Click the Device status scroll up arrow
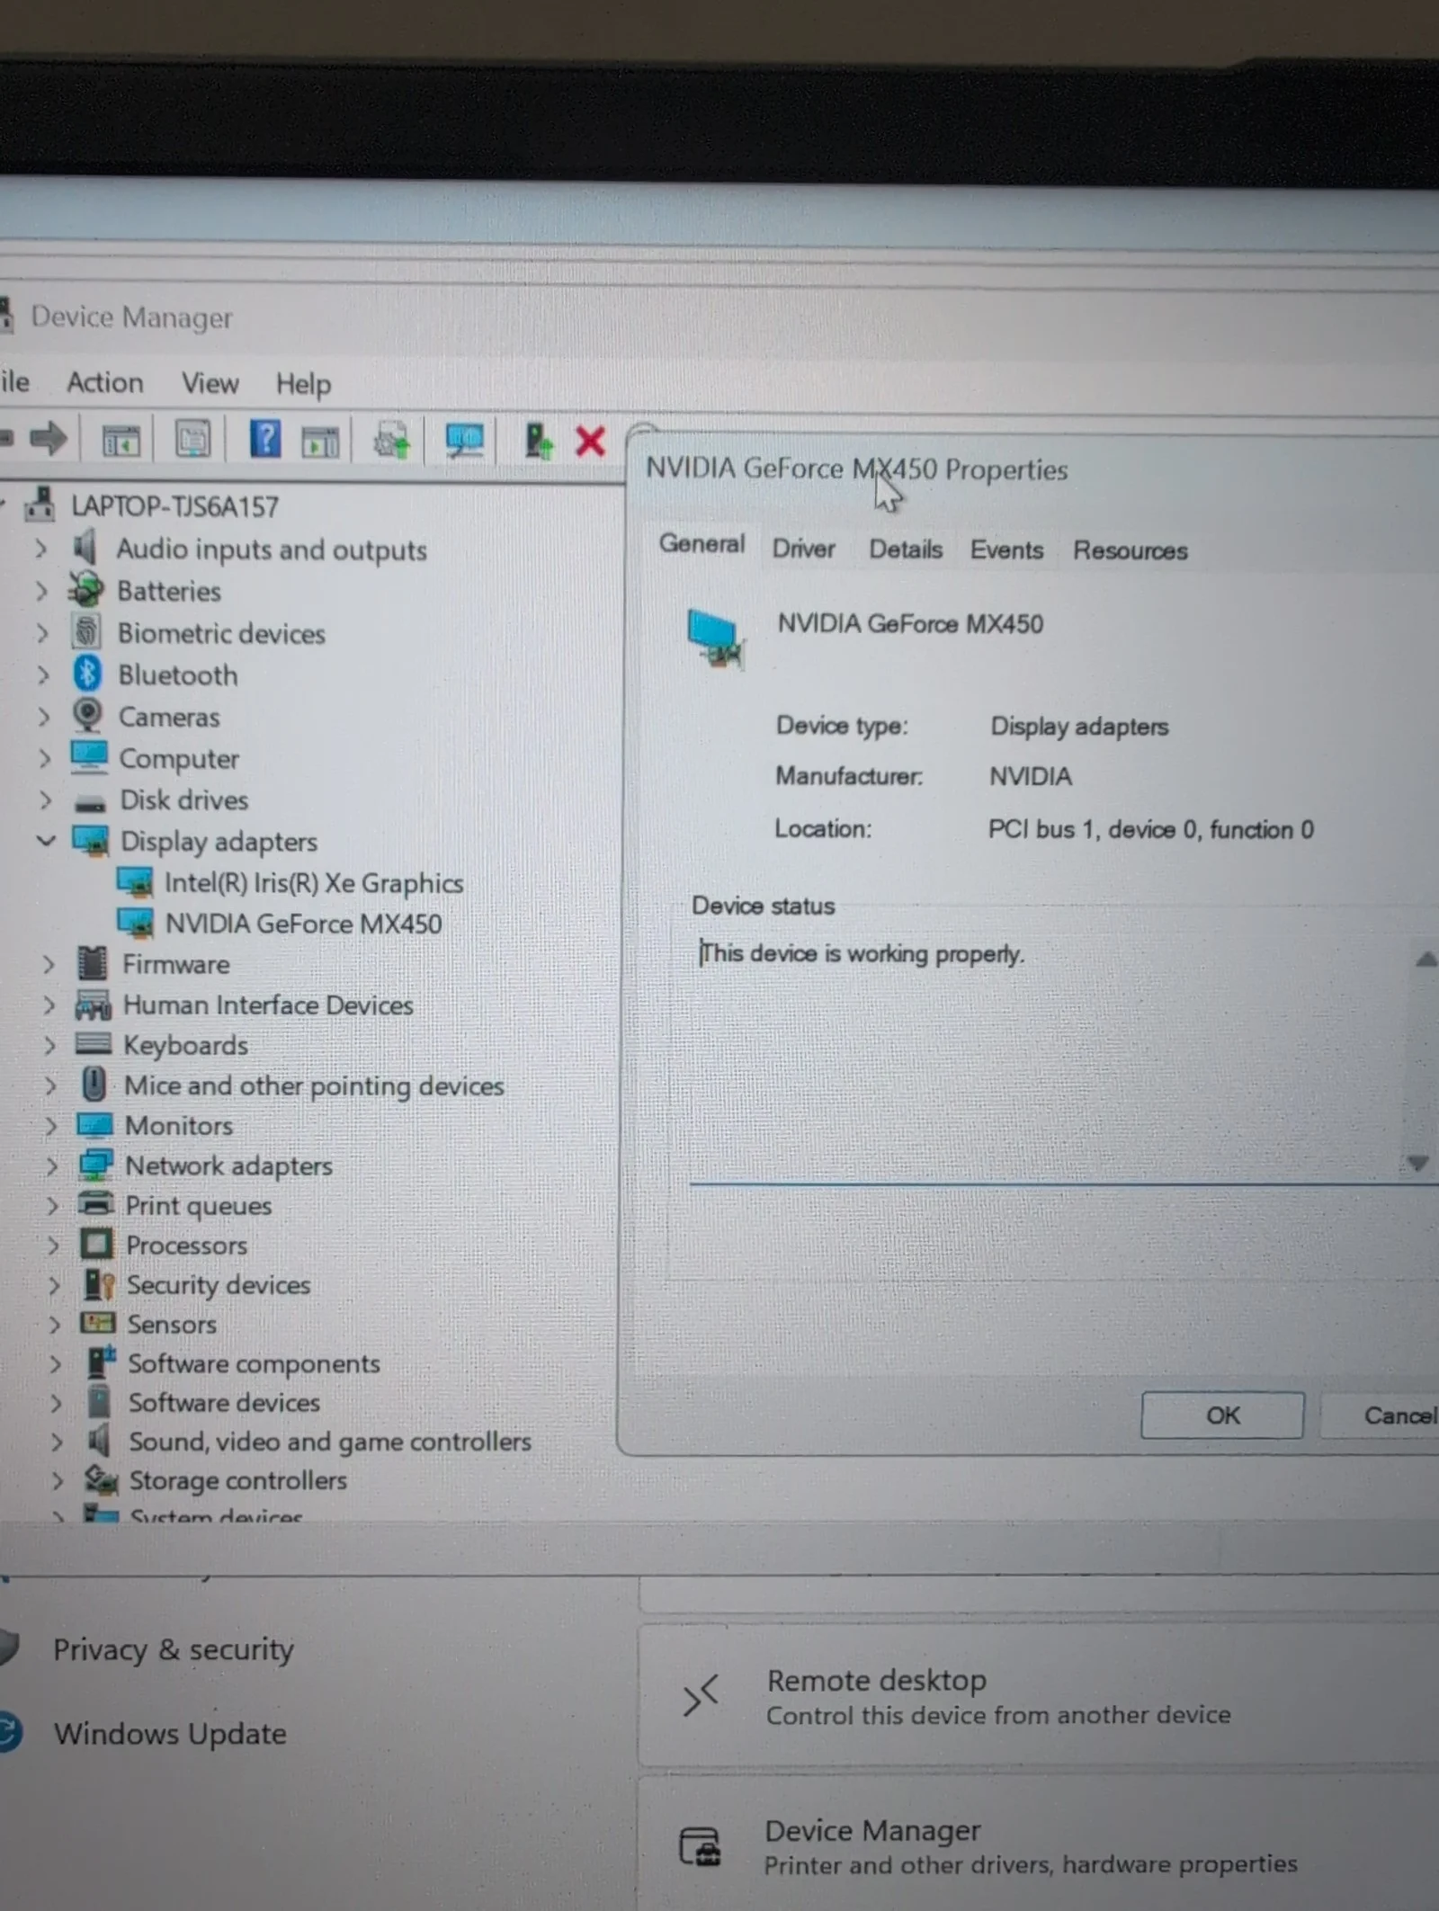This screenshot has width=1439, height=1911. 1425,959
